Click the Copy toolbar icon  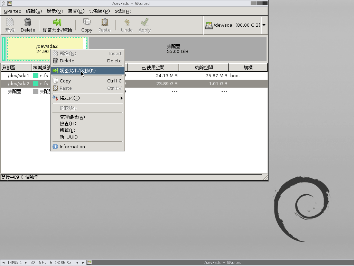click(87, 23)
